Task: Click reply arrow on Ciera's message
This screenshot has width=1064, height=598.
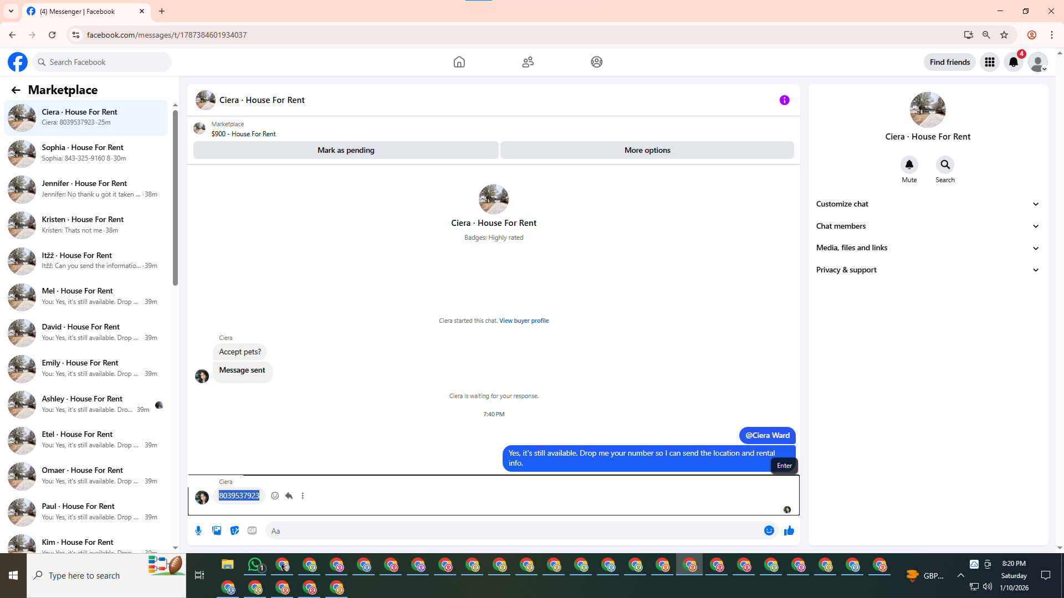Action: pos(289,496)
